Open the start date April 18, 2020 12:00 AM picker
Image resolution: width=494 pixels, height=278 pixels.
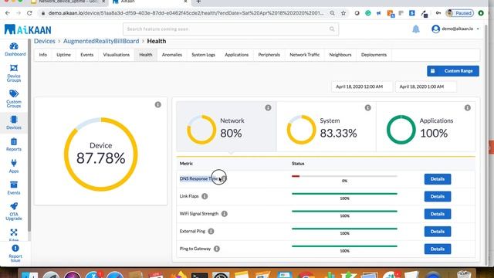pyautogui.click(x=362, y=86)
